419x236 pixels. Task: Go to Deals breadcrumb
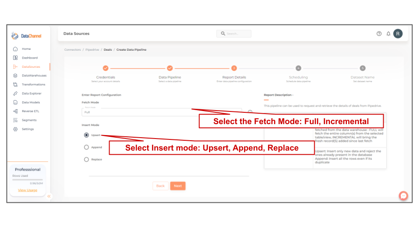tap(108, 50)
